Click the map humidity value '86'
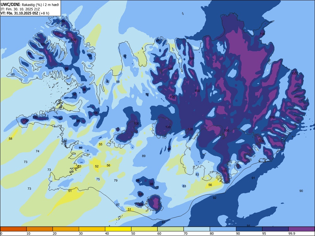Screen dimensions: 315x236 pyautogui.click(x=65, y=141)
